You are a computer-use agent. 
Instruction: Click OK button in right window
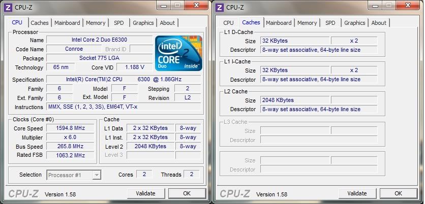pos(398,193)
